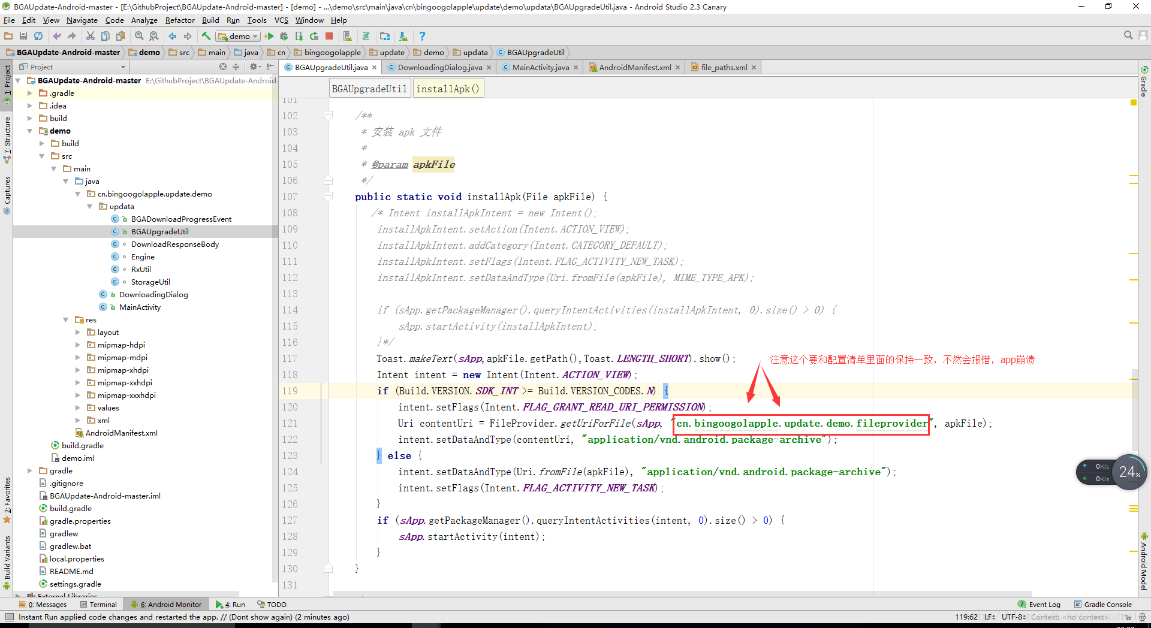Open the AVD Manager icon
This screenshot has width=1151, height=628.
tap(347, 37)
